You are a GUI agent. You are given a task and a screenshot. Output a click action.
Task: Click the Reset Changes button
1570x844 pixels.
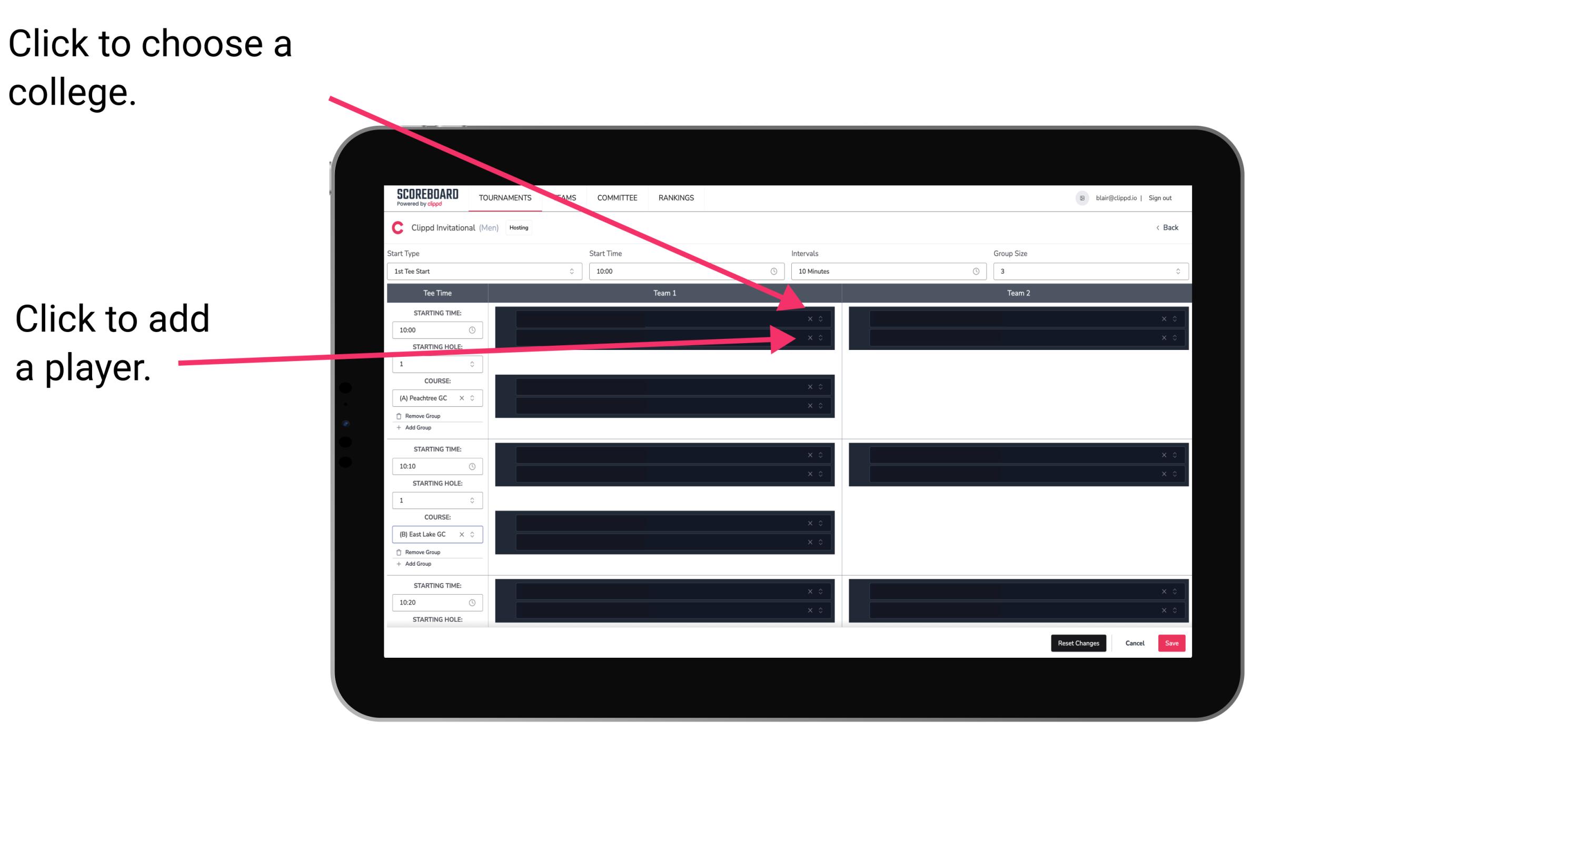click(1080, 642)
